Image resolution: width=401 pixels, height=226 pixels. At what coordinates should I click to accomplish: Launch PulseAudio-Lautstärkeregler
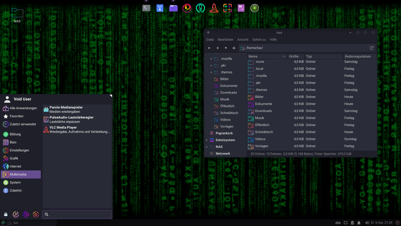tap(77, 120)
